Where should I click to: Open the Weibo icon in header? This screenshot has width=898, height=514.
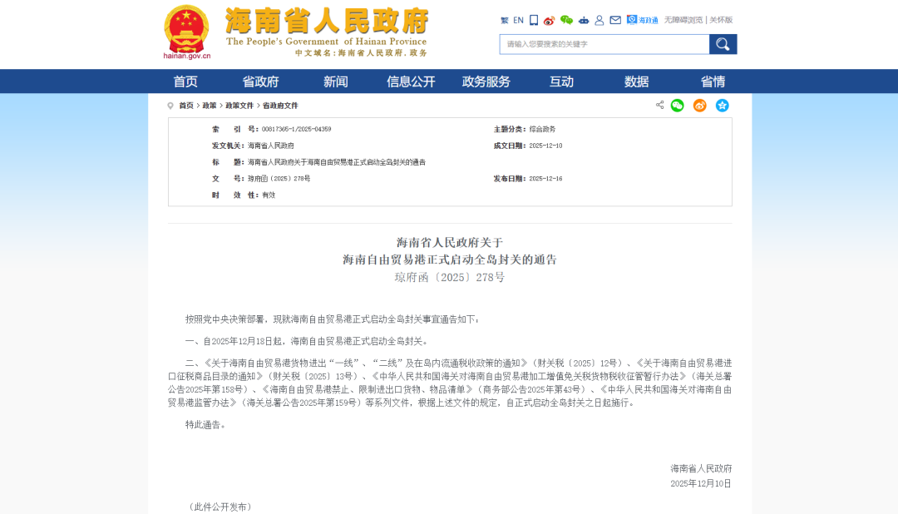(549, 20)
